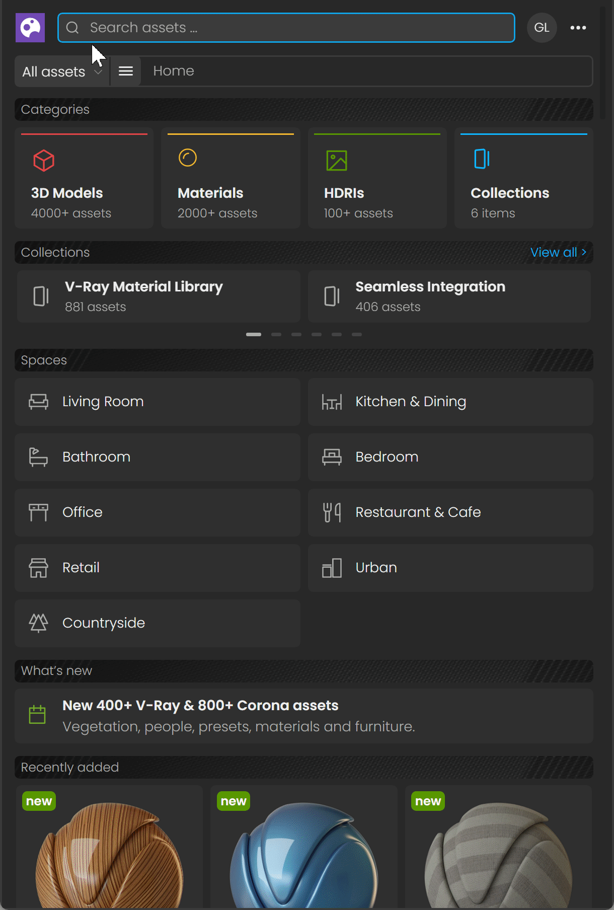Open the 3D Models category card
This screenshot has height=910, width=614.
pos(84,178)
